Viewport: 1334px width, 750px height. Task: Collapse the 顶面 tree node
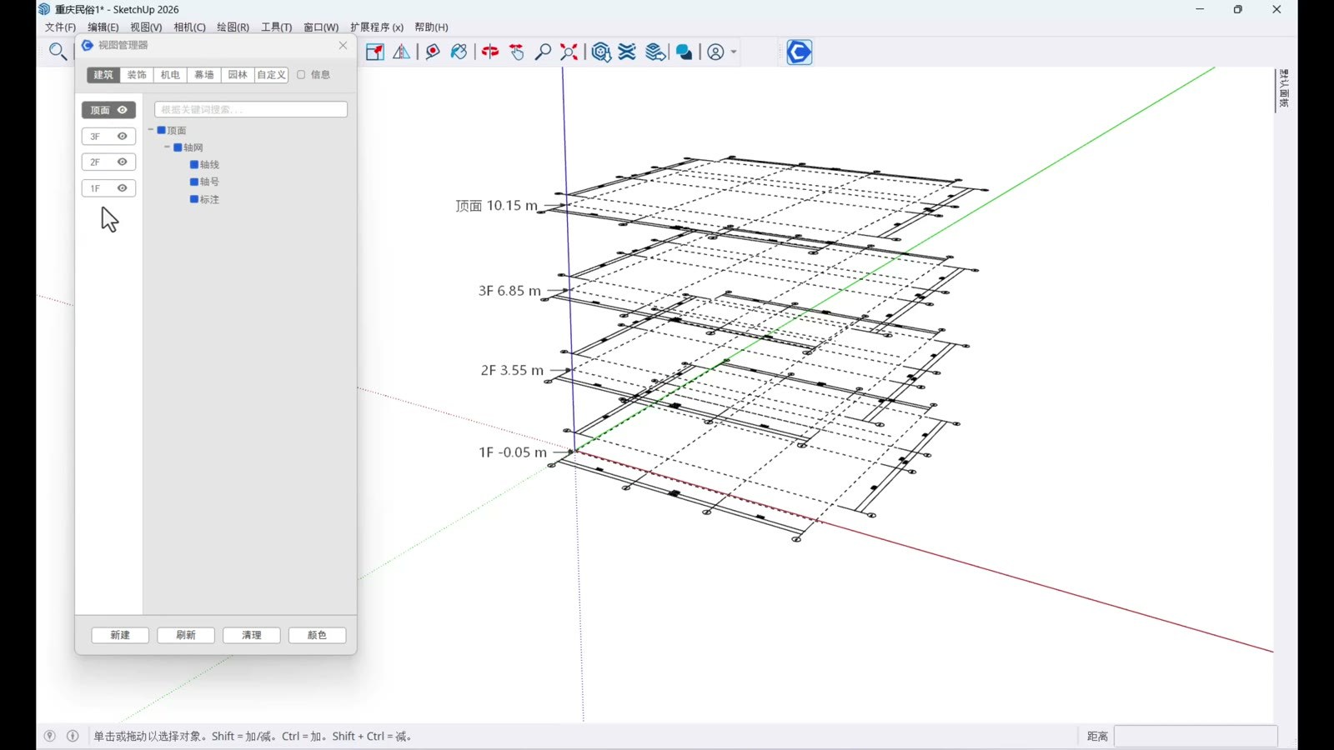click(151, 130)
